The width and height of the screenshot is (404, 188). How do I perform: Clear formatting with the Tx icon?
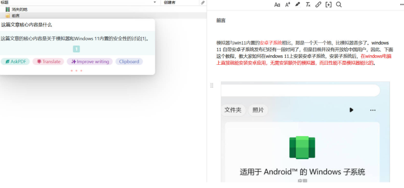click(308, 4)
